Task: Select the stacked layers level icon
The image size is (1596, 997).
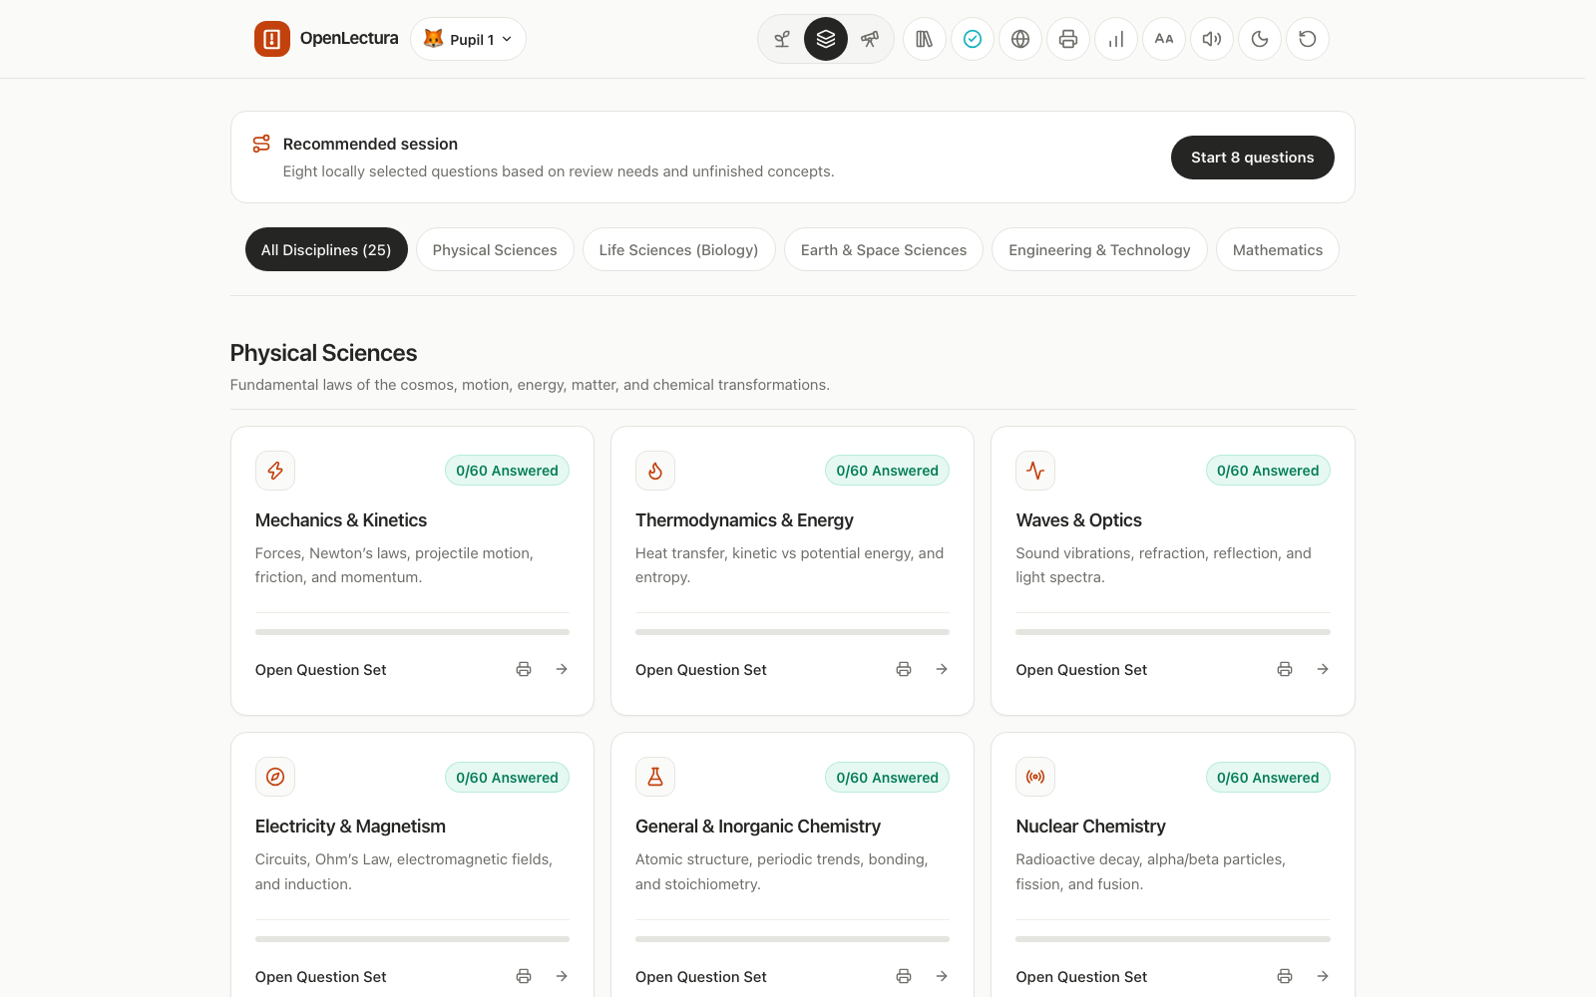Action: [x=826, y=39]
